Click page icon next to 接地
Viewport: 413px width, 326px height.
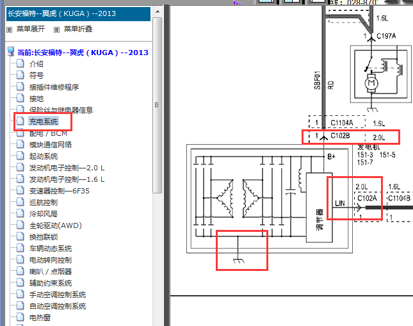click(x=20, y=98)
